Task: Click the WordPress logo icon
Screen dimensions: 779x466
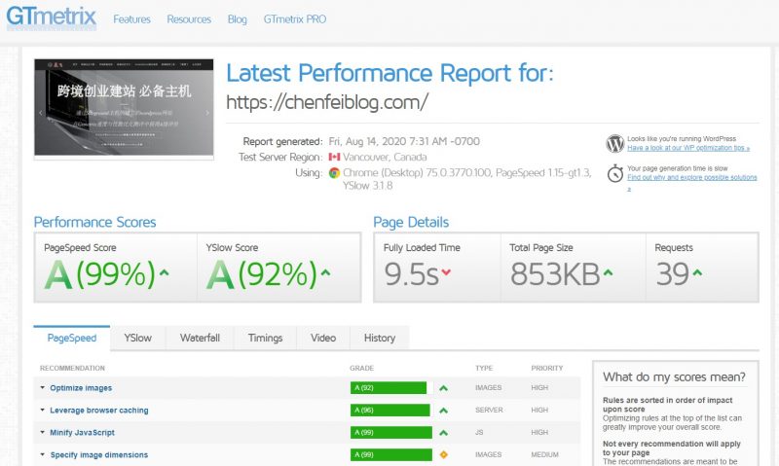Action: 614,143
